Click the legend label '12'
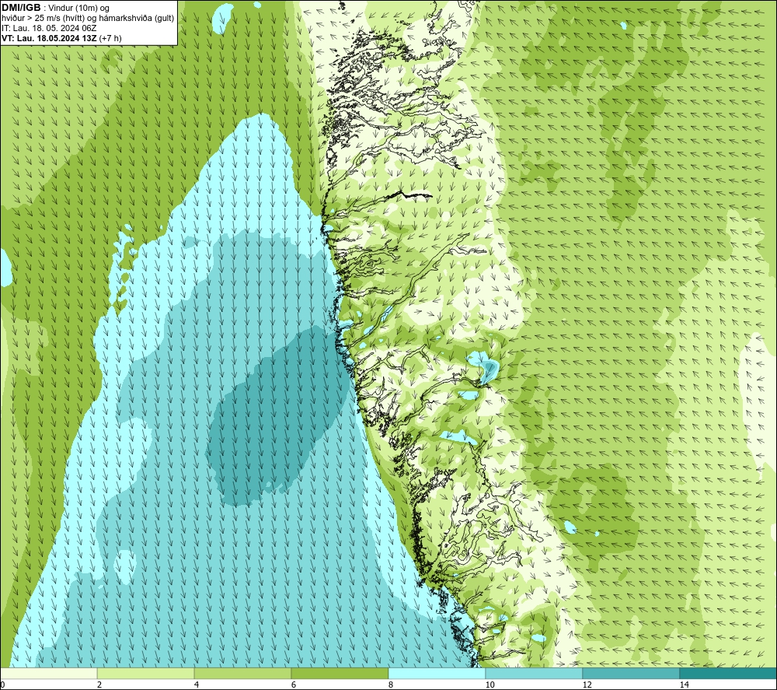Viewport: 777px width, 690px height. 587,685
